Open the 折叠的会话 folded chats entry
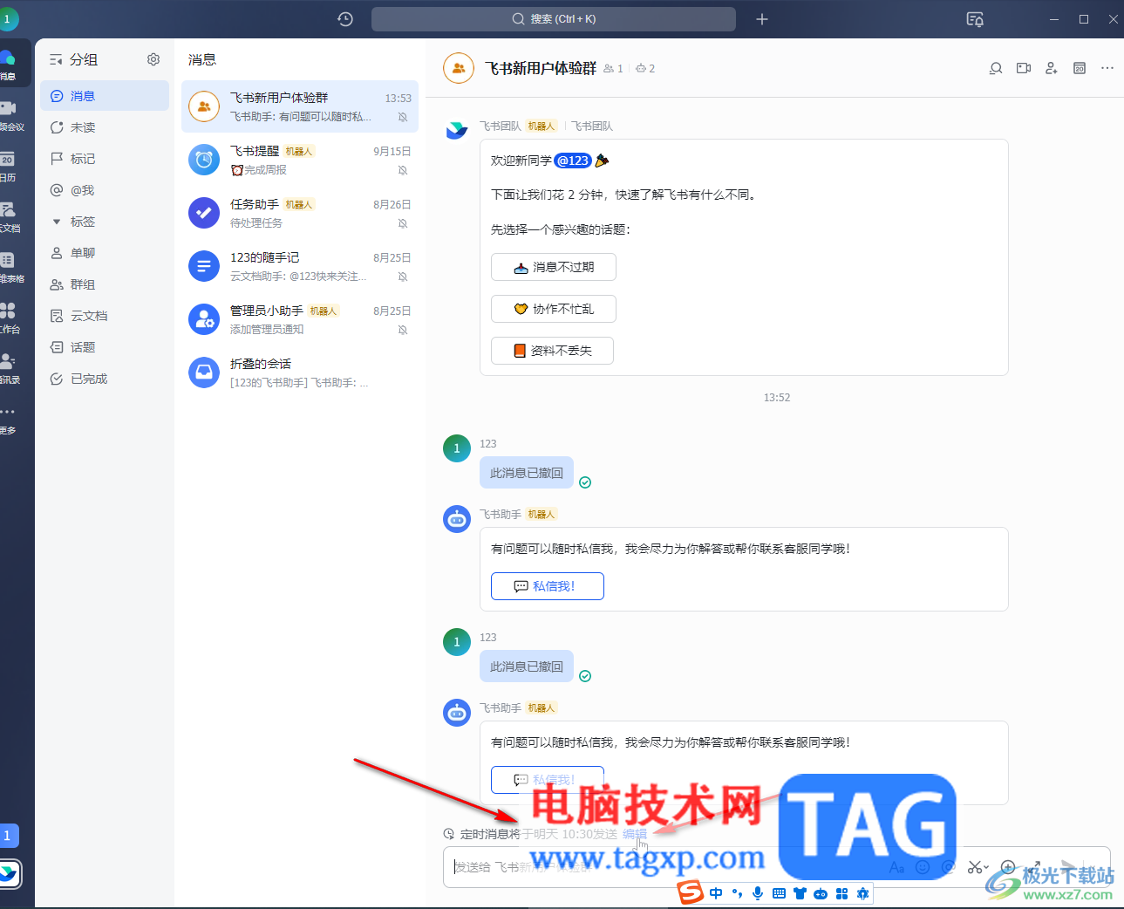Viewport: 1124px width, 909px height. [300, 372]
